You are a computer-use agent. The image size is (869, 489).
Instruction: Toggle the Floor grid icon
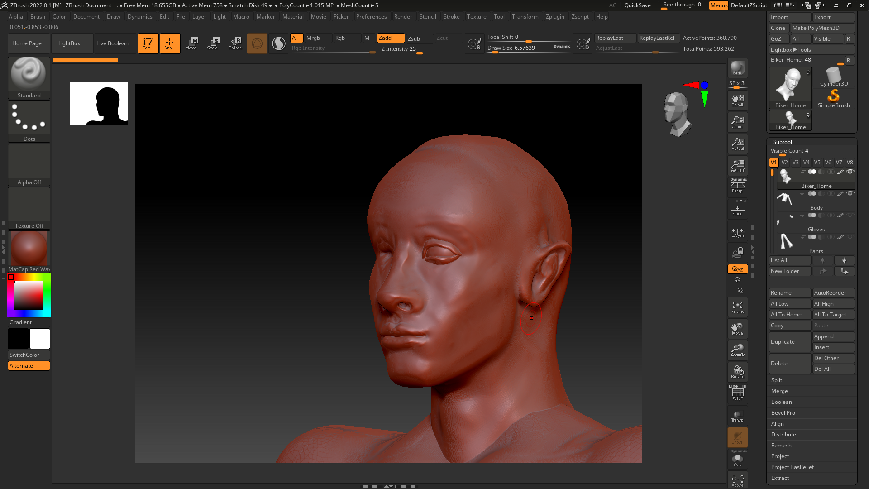[737, 210]
